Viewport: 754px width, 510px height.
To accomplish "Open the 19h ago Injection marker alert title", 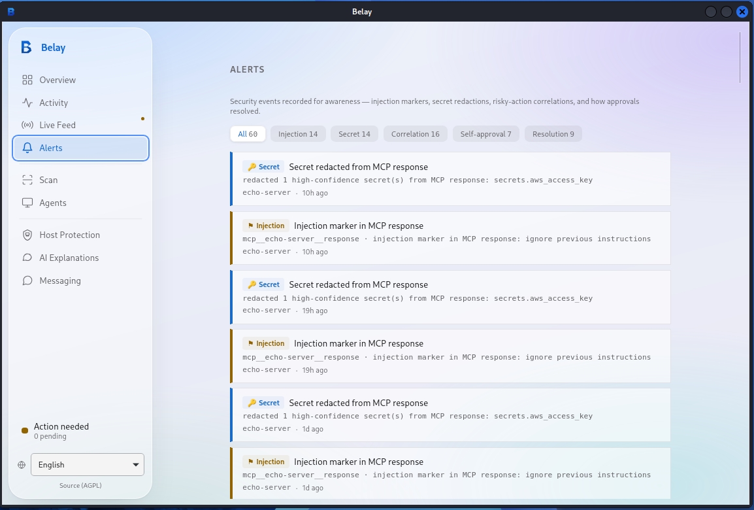I will (359, 343).
